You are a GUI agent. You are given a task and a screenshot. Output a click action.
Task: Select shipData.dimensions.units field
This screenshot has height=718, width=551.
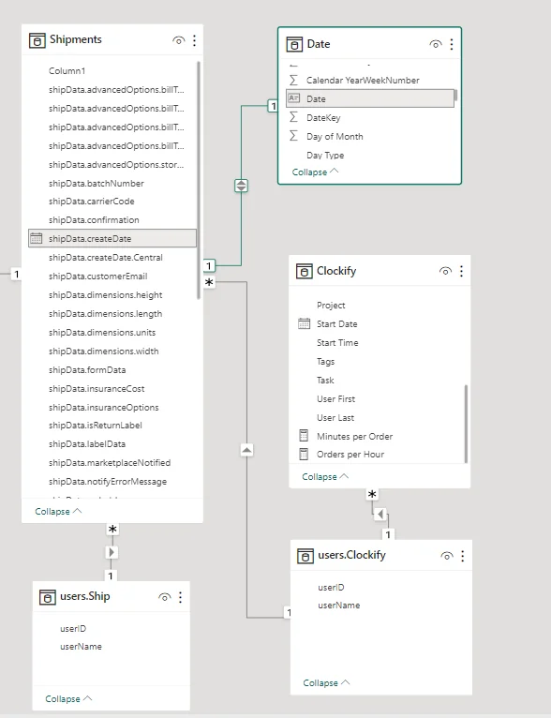pos(102,333)
